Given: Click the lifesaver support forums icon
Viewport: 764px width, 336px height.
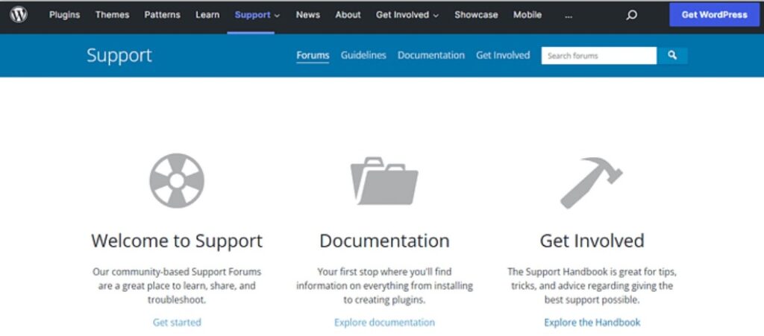Looking at the screenshot, I should [x=177, y=181].
